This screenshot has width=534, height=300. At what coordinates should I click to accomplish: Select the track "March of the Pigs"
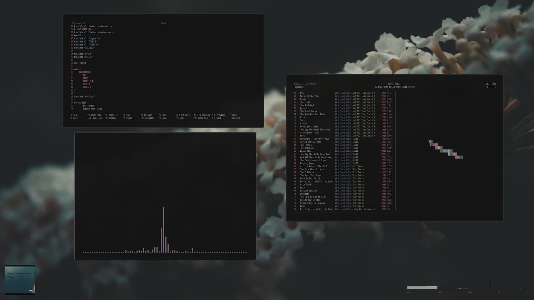309,96
